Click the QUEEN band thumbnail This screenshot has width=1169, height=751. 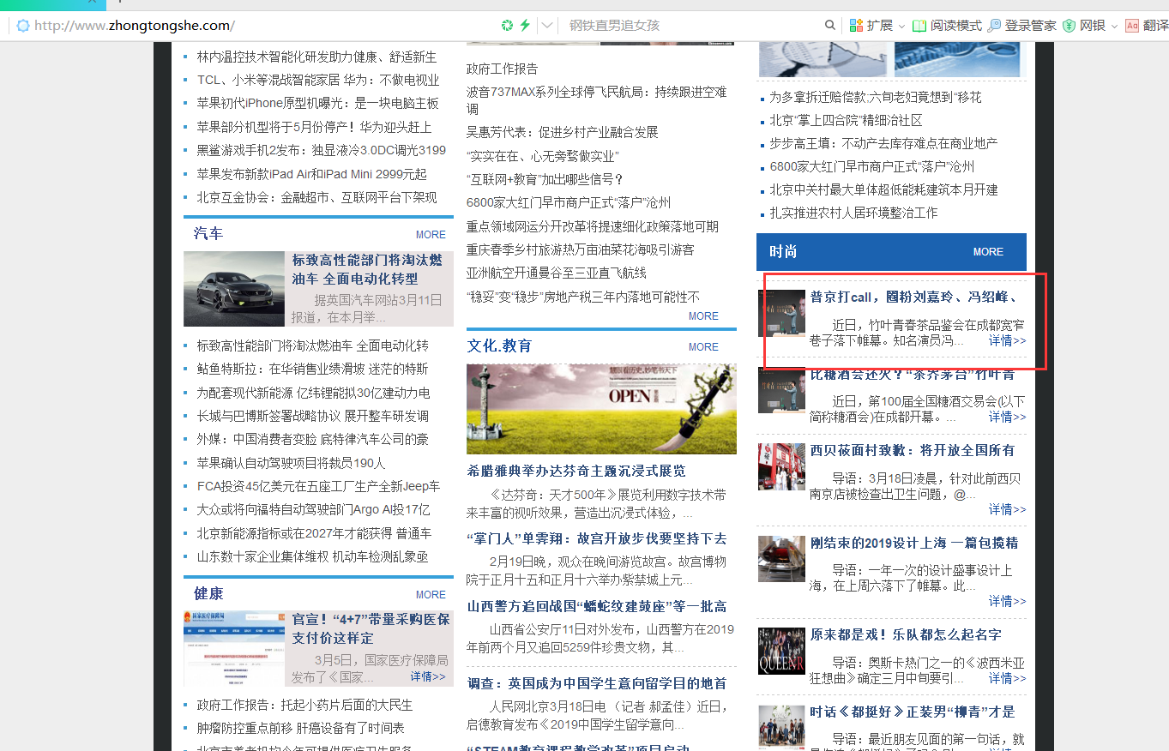781,651
